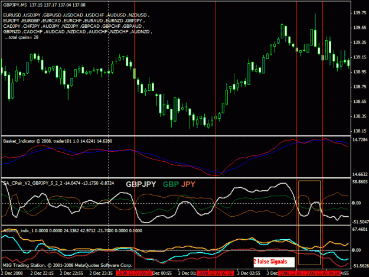Select the pair list line starting with EURJPY
Viewport: 369px width, 277px height.
pos(74,21)
